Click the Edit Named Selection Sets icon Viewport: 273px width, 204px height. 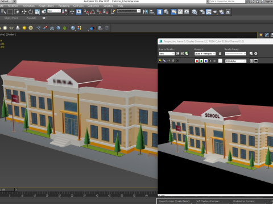[113, 12]
